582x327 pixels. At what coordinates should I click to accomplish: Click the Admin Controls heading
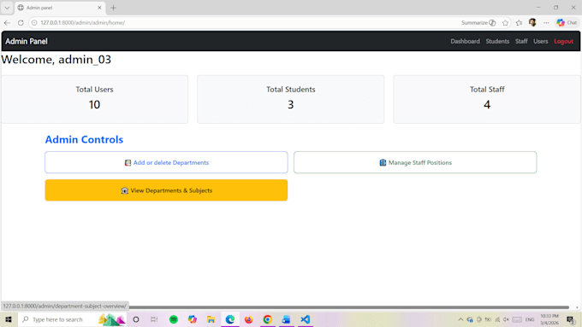[84, 140]
